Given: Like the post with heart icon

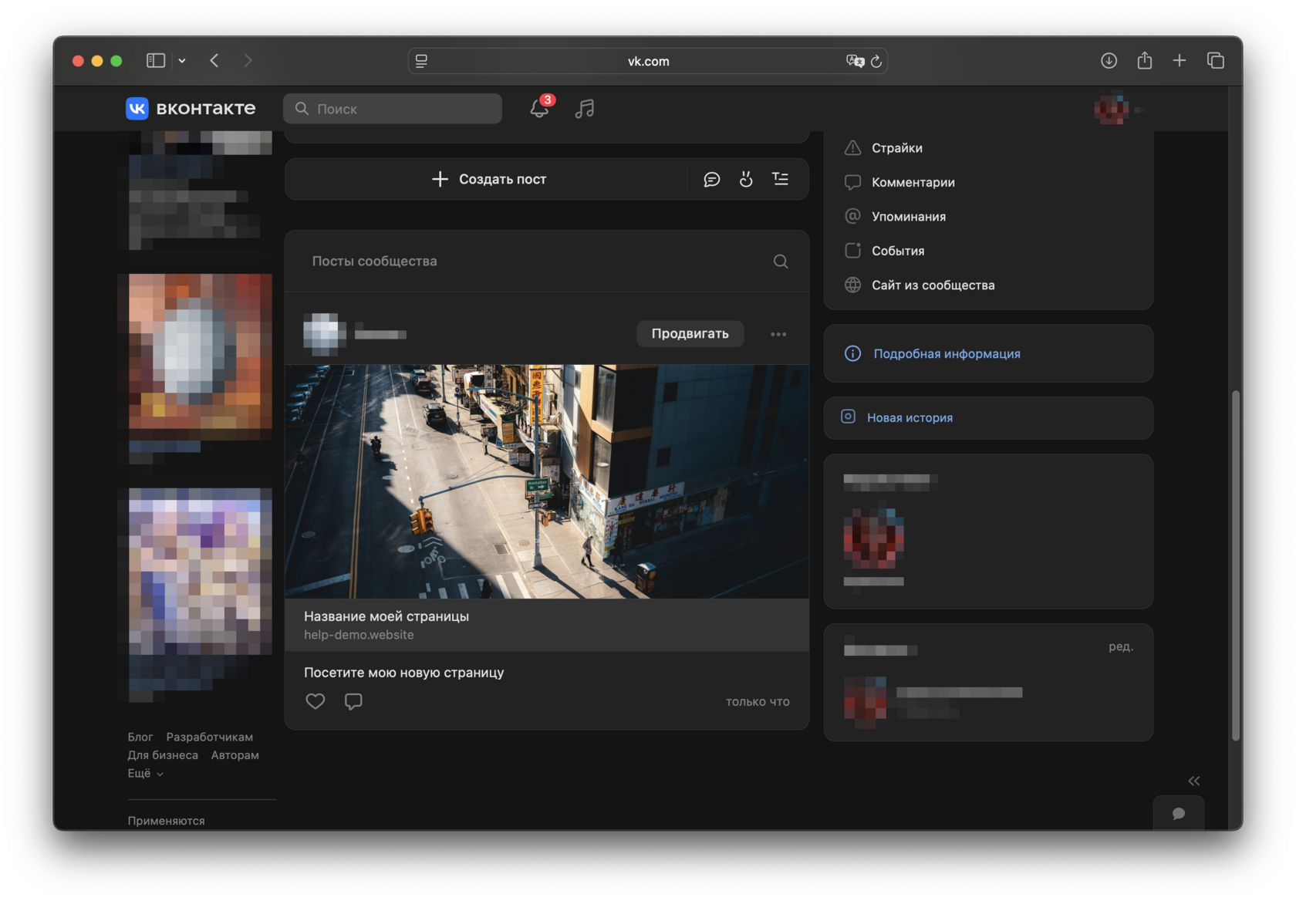Looking at the screenshot, I should (x=316, y=701).
